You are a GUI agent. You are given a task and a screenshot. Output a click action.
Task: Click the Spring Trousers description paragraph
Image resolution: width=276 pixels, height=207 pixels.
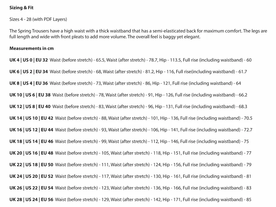(x=138, y=34)
